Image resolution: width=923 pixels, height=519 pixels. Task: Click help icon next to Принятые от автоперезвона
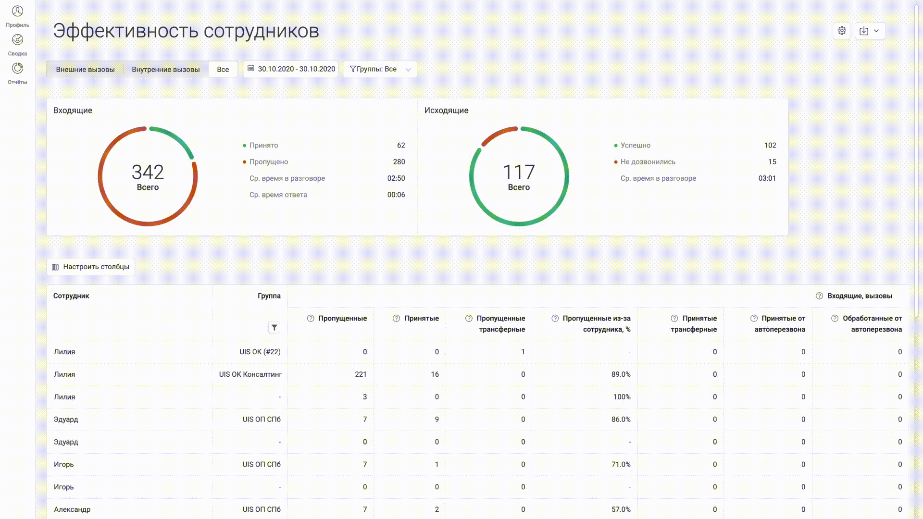tap(754, 319)
